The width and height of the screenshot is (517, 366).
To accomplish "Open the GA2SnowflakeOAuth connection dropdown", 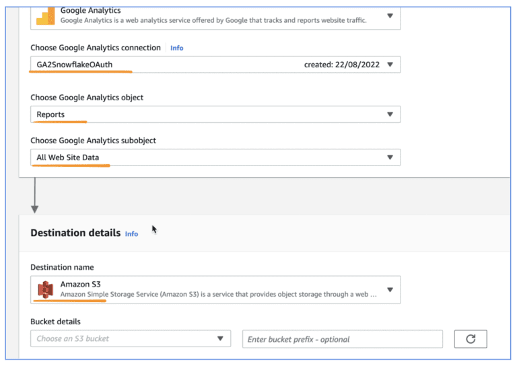I will click(215, 65).
